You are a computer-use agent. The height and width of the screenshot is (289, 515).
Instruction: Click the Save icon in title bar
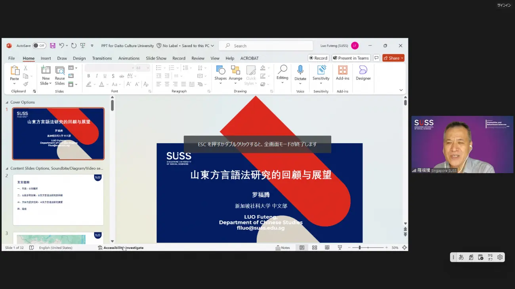[53, 46]
